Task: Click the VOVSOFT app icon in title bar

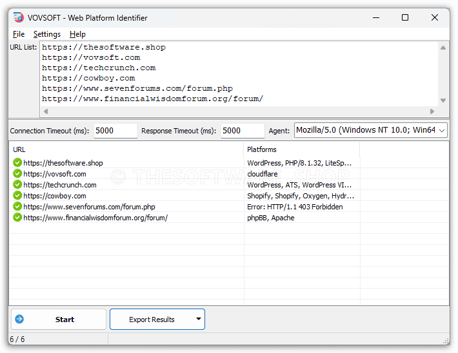Action: point(19,17)
